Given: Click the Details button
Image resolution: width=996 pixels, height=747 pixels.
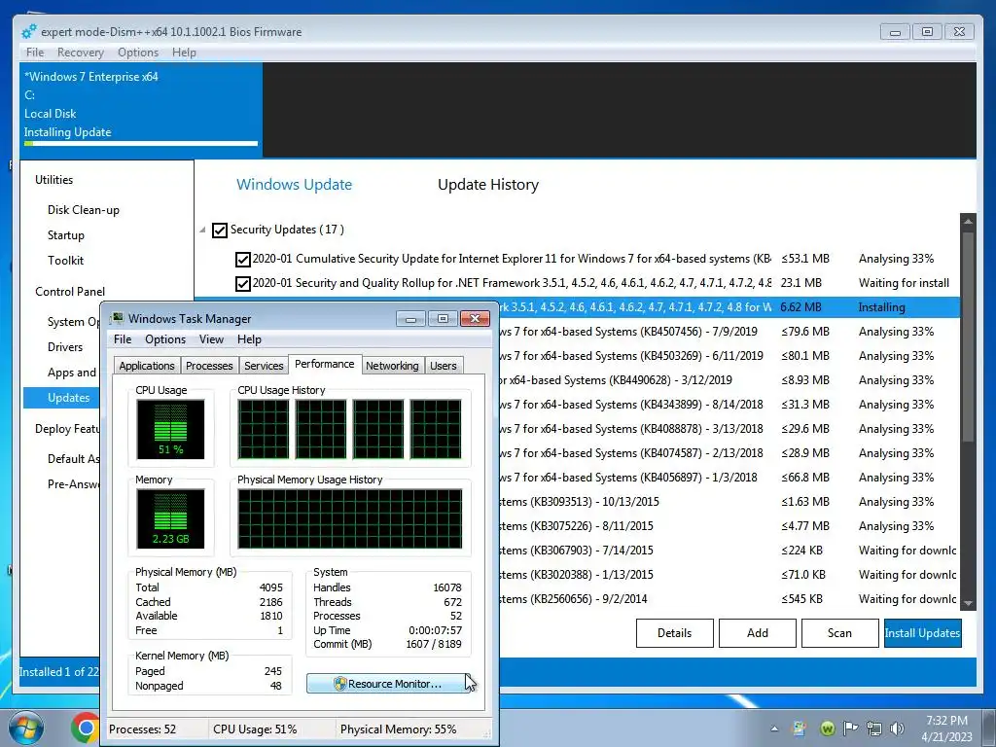Looking at the screenshot, I should (x=675, y=632).
